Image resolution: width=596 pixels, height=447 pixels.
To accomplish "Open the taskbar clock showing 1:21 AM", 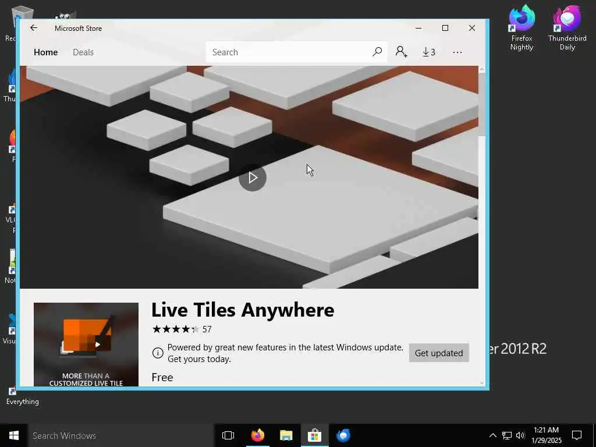I will [x=546, y=435].
